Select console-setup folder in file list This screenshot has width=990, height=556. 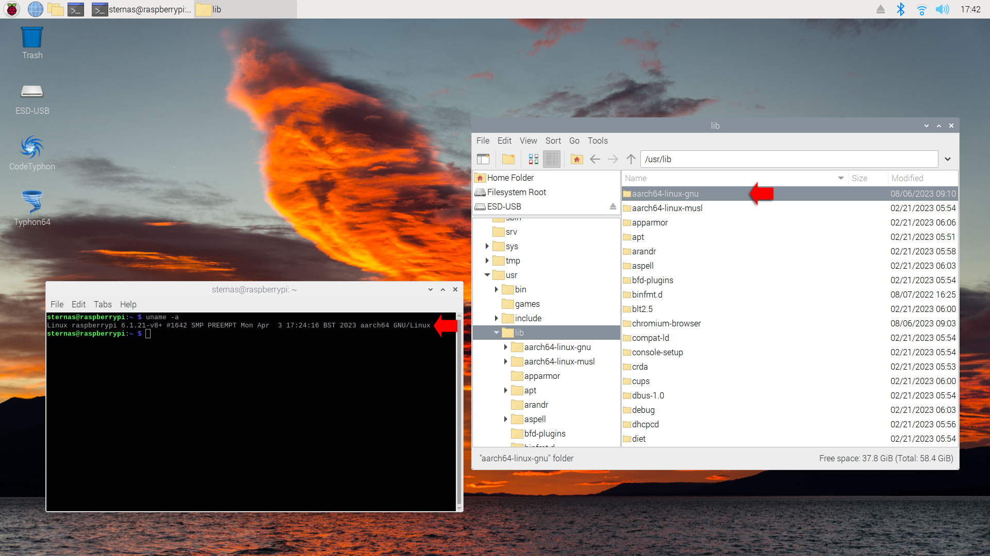[x=789, y=352]
